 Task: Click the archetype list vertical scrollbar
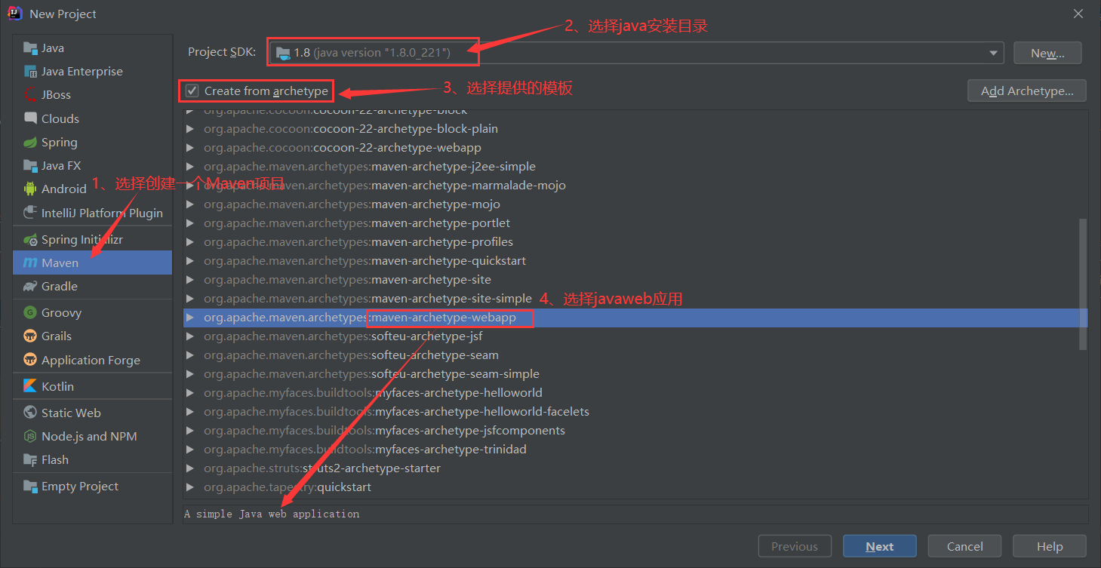click(x=1083, y=284)
